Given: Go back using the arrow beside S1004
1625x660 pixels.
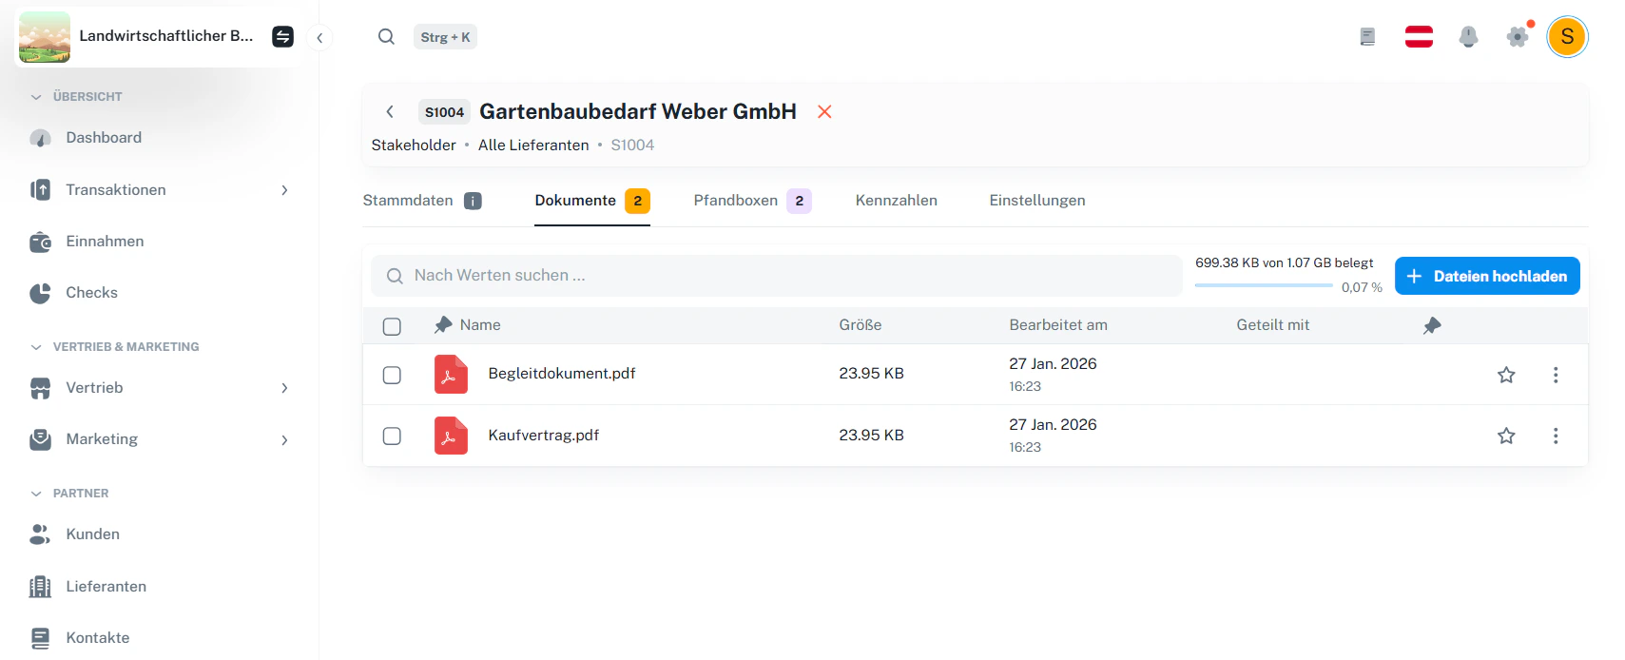Looking at the screenshot, I should tap(390, 111).
